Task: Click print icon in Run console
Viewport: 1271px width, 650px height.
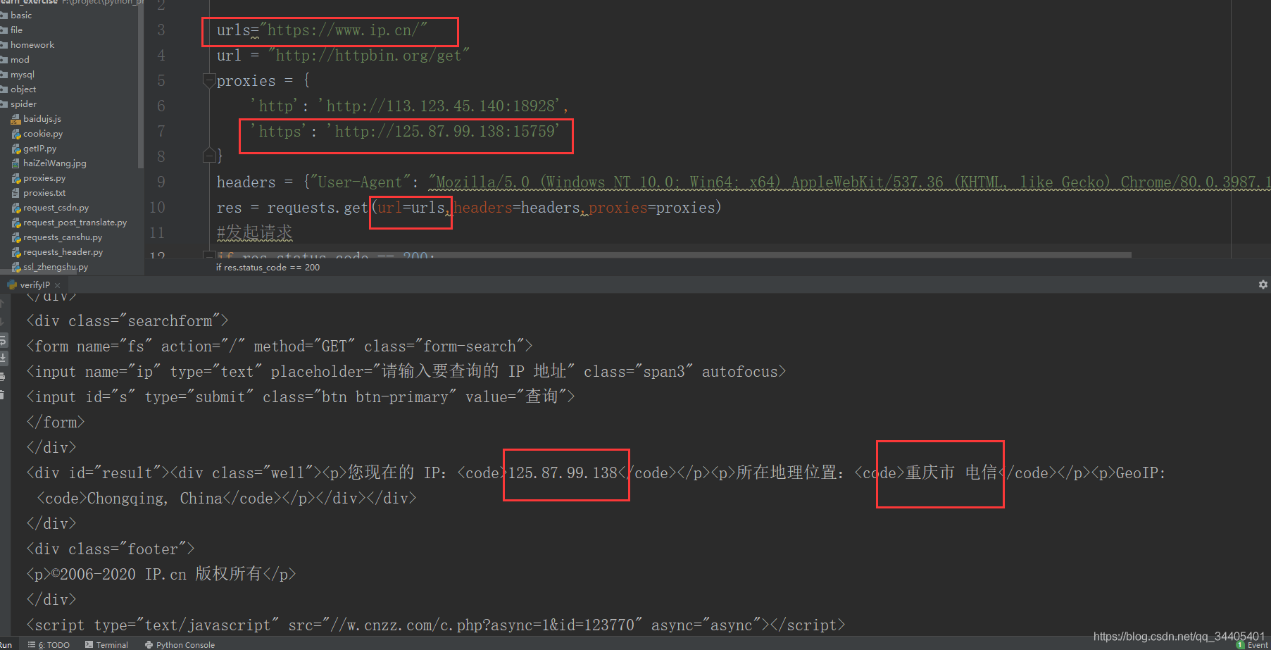Action: pyautogui.click(x=3, y=377)
